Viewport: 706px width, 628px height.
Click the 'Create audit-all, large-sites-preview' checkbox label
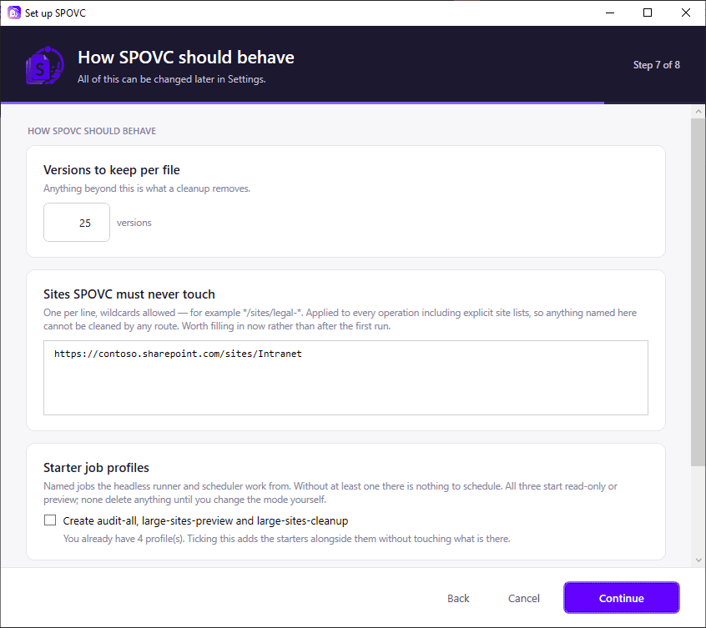pos(205,521)
